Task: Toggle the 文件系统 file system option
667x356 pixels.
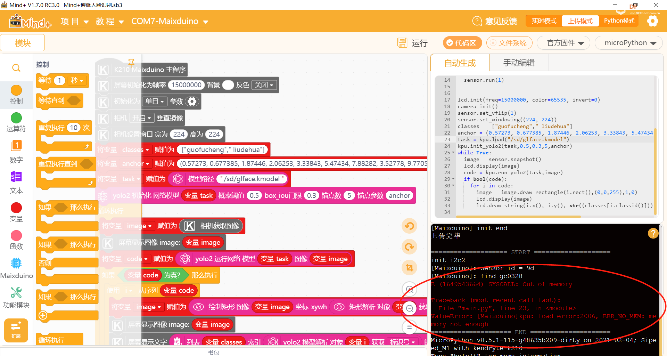Action: click(509, 43)
